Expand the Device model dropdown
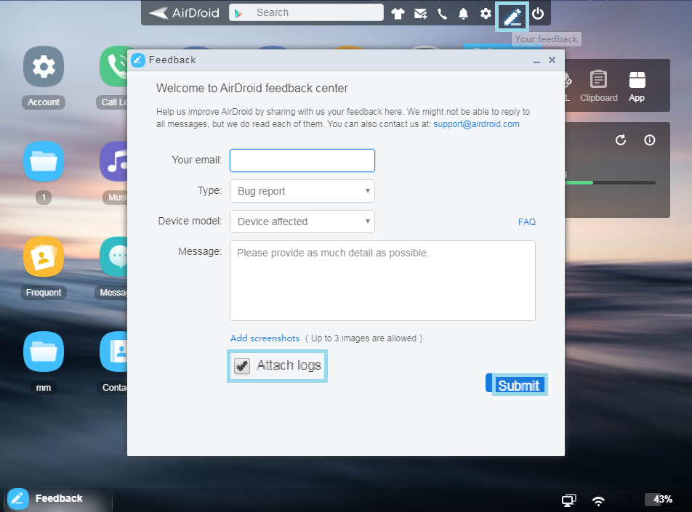 pos(302,222)
